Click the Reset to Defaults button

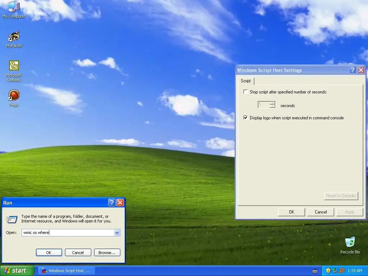pyautogui.click(x=341, y=196)
